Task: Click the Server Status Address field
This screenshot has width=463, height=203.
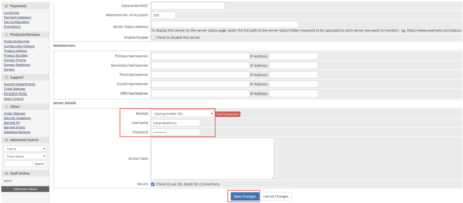Action: click(x=225, y=24)
